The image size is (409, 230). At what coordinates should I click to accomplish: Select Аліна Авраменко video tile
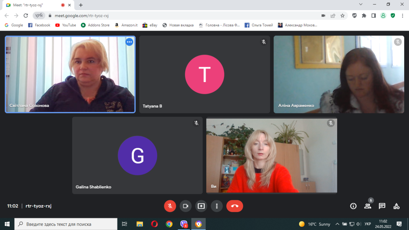point(339,74)
